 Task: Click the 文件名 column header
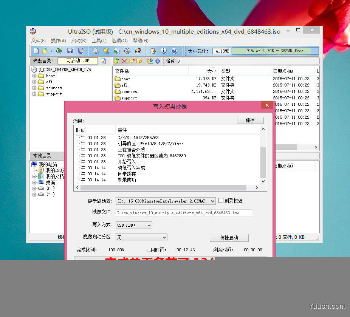(122, 71)
